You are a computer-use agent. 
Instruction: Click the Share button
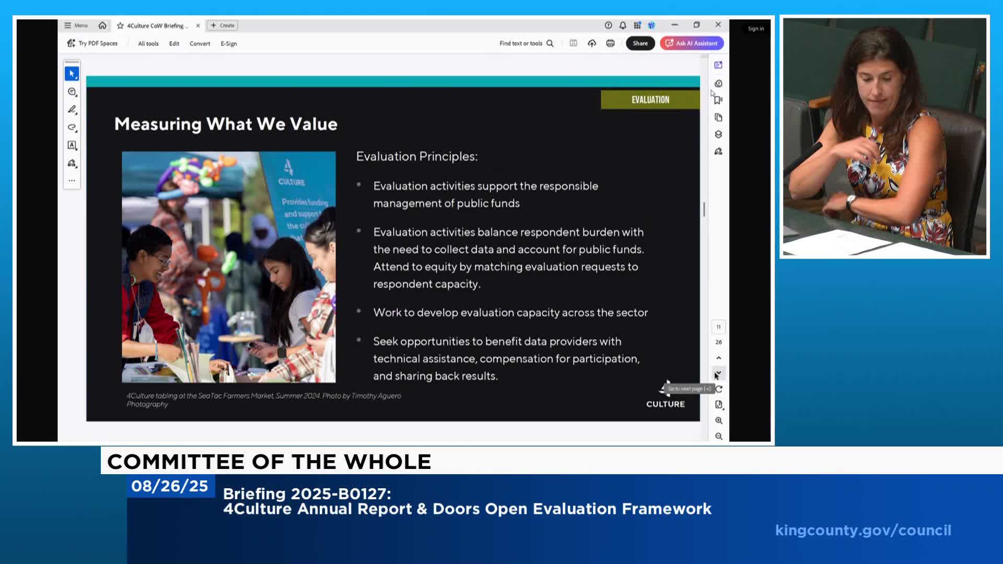point(640,43)
